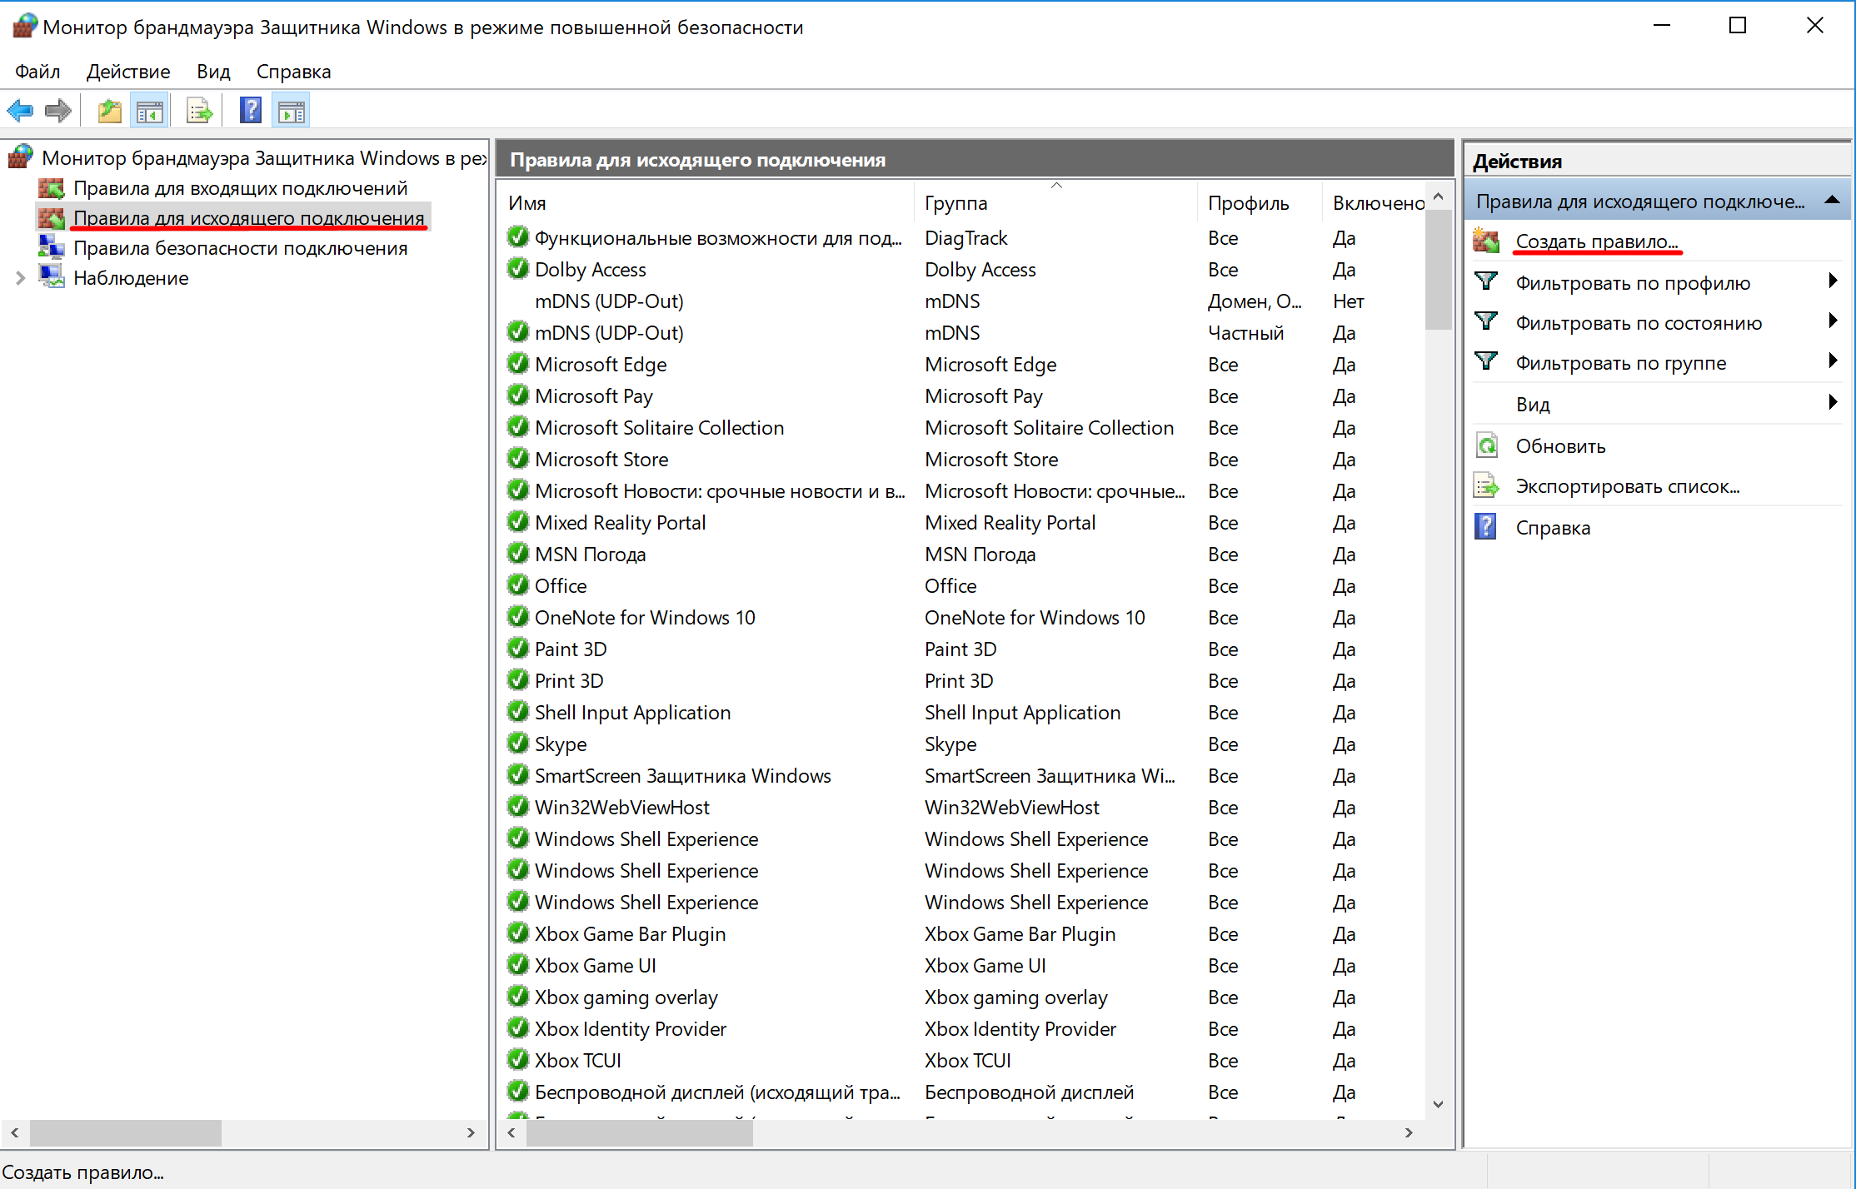Click the Up one level folder icon
1856x1189 pixels.
coord(110,110)
